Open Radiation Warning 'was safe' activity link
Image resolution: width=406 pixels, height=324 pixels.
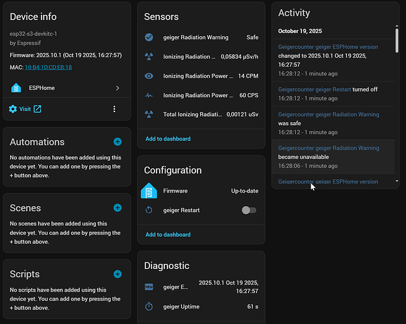click(329, 115)
